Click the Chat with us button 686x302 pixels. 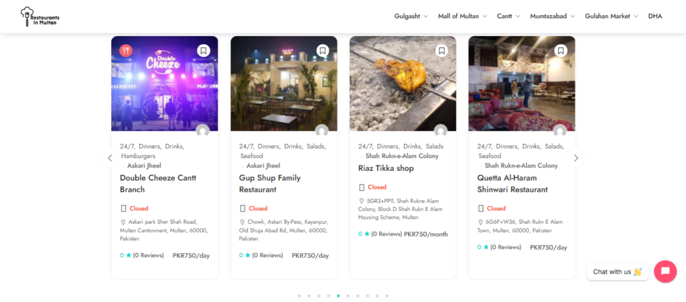617,272
